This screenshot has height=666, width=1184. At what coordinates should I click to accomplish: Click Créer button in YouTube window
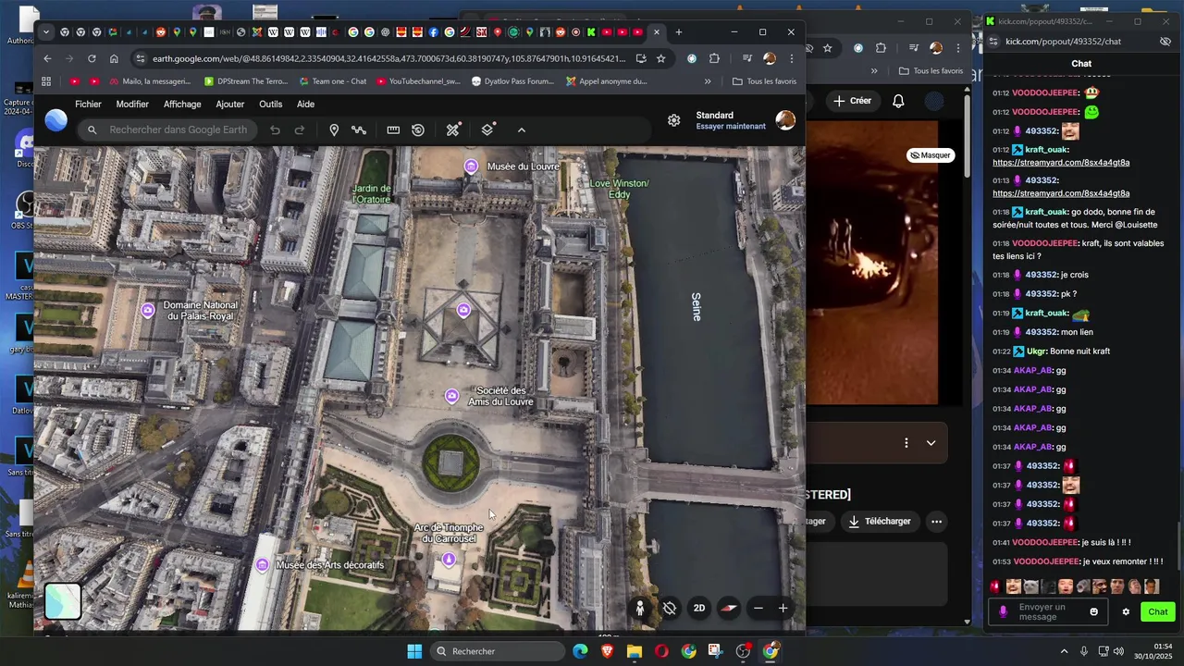852,101
